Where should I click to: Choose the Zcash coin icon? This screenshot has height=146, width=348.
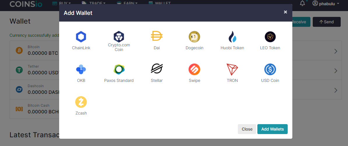click(x=81, y=102)
